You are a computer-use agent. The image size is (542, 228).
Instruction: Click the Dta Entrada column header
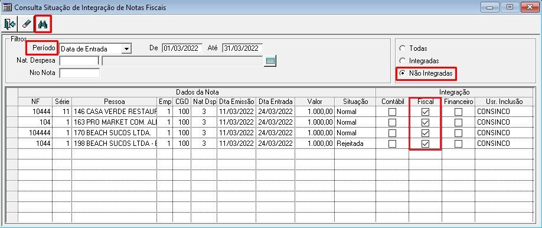click(x=276, y=102)
